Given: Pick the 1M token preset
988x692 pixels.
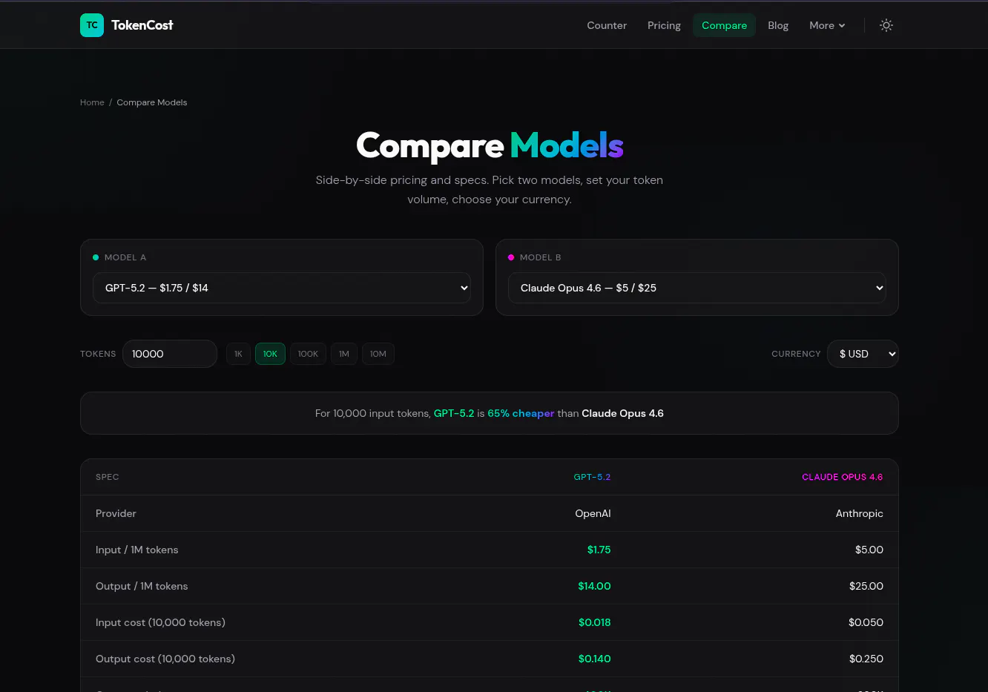Looking at the screenshot, I should point(344,354).
